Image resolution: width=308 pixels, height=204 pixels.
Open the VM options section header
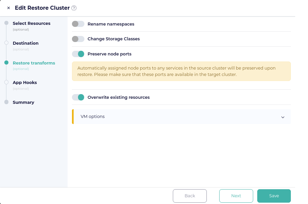coord(181,117)
